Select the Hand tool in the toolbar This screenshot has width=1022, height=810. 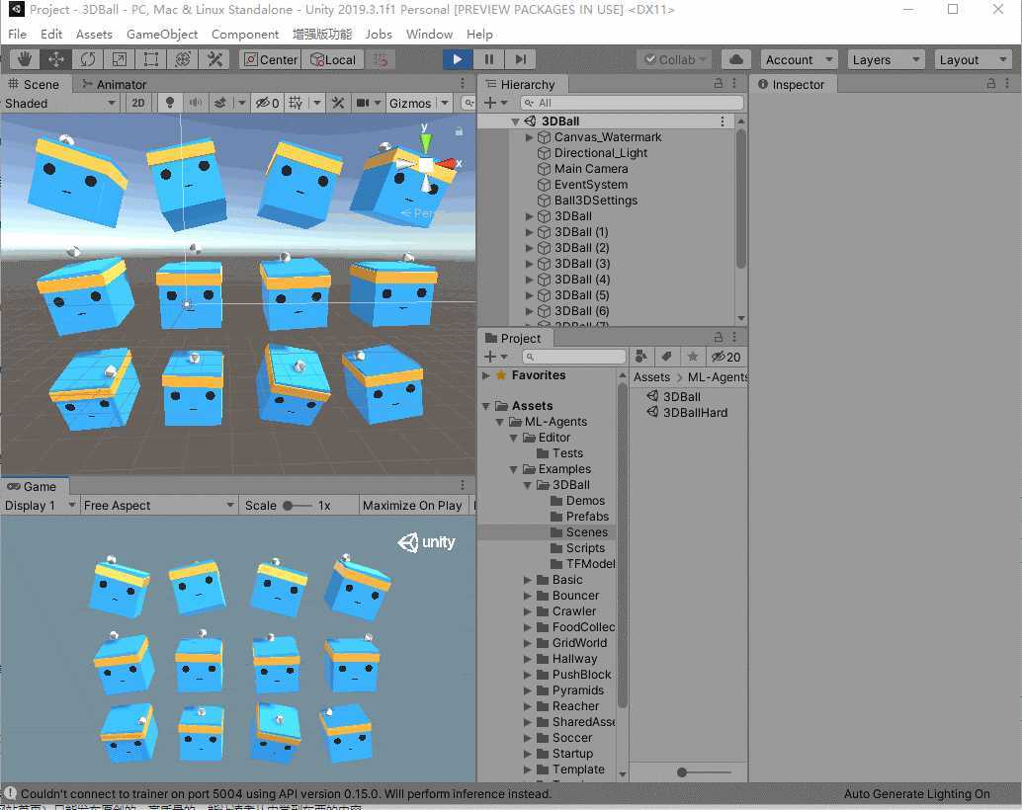(x=24, y=59)
